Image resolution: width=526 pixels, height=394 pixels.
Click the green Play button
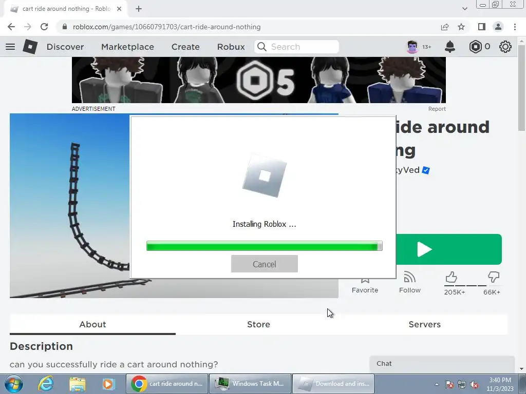[449, 249]
